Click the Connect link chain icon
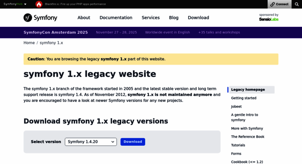This screenshot has width=302, height=164. pyautogui.click(x=272, y=4)
